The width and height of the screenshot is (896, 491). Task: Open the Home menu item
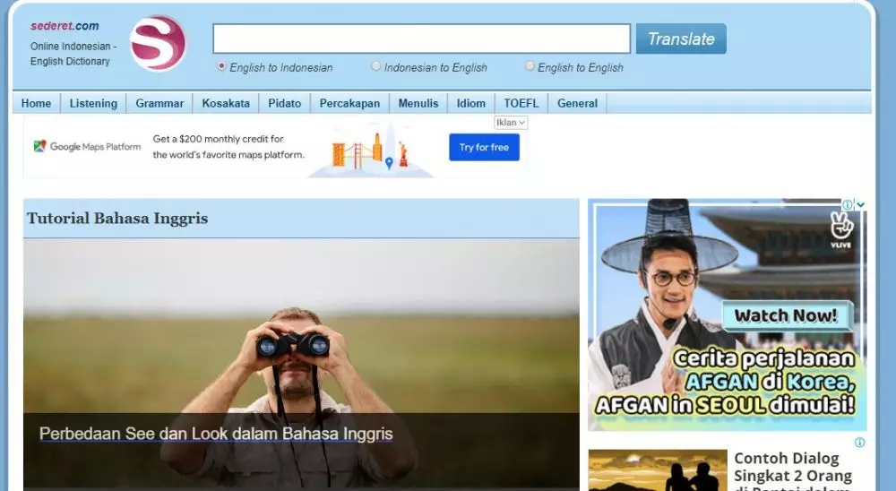pyautogui.click(x=36, y=103)
